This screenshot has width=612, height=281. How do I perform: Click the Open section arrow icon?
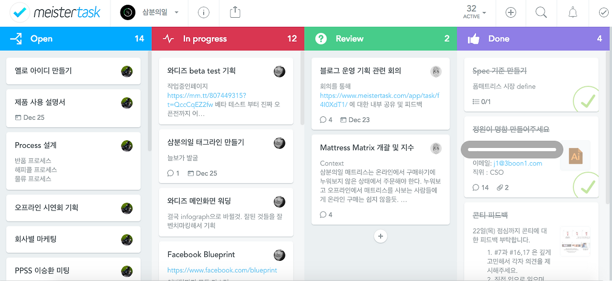[16, 39]
